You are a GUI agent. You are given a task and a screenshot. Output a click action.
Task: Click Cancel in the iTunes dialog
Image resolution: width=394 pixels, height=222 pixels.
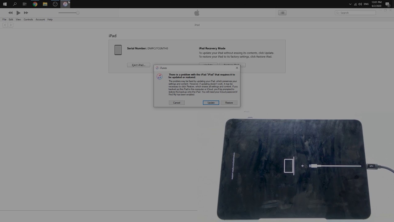(x=177, y=103)
